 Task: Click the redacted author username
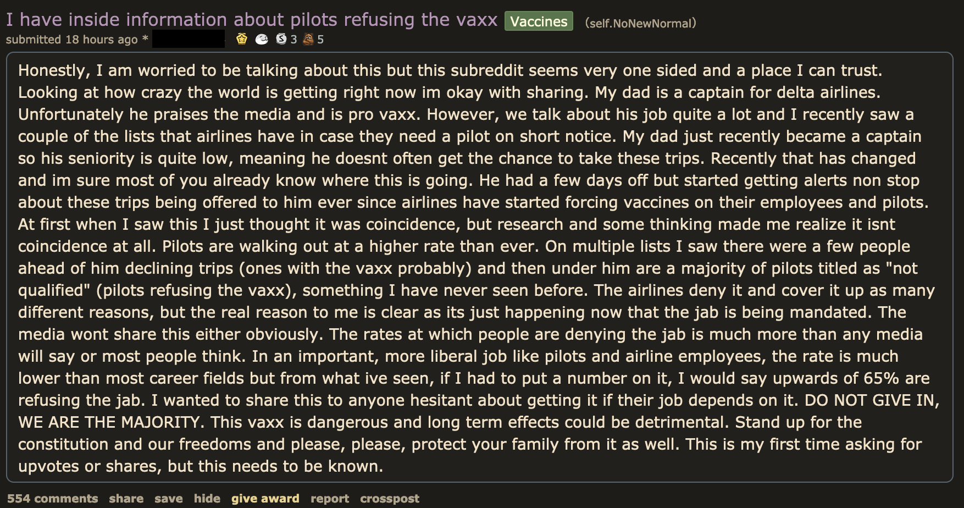click(x=188, y=39)
